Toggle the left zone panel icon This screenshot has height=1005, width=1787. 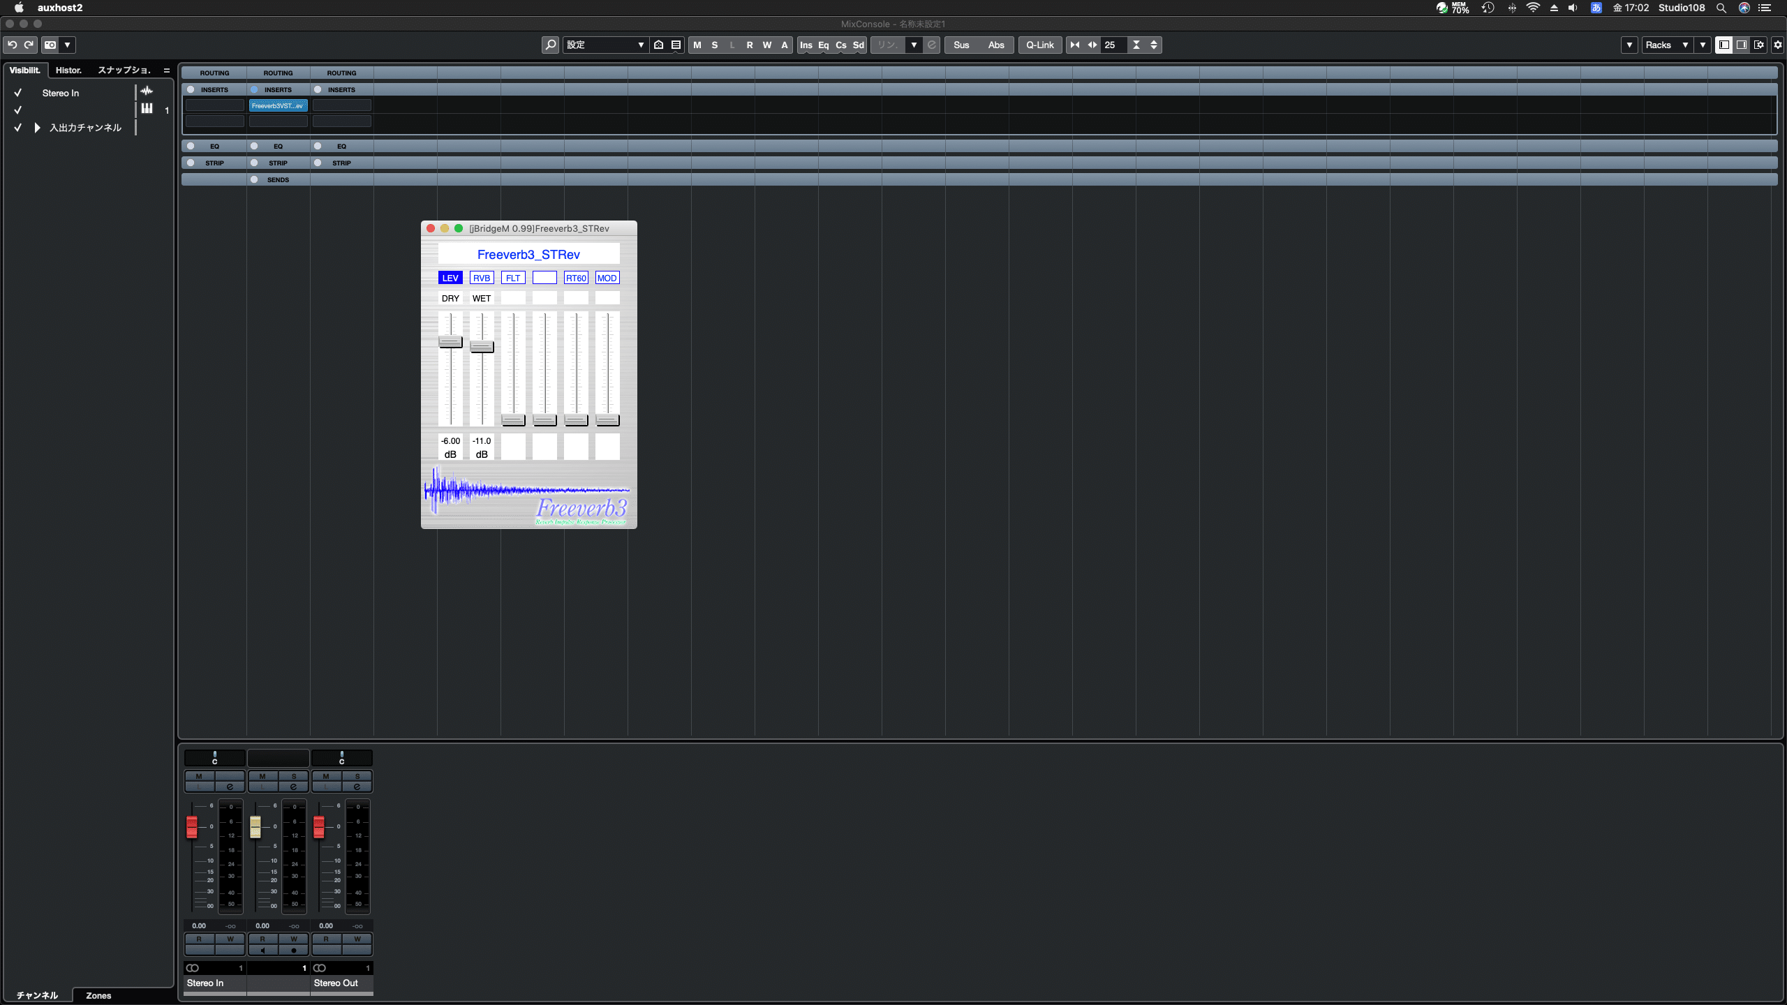pyautogui.click(x=1723, y=45)
